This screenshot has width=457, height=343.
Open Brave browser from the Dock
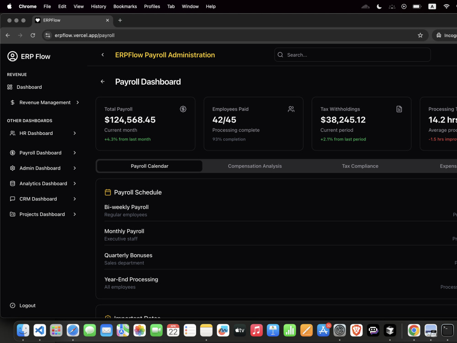point(356,331)
